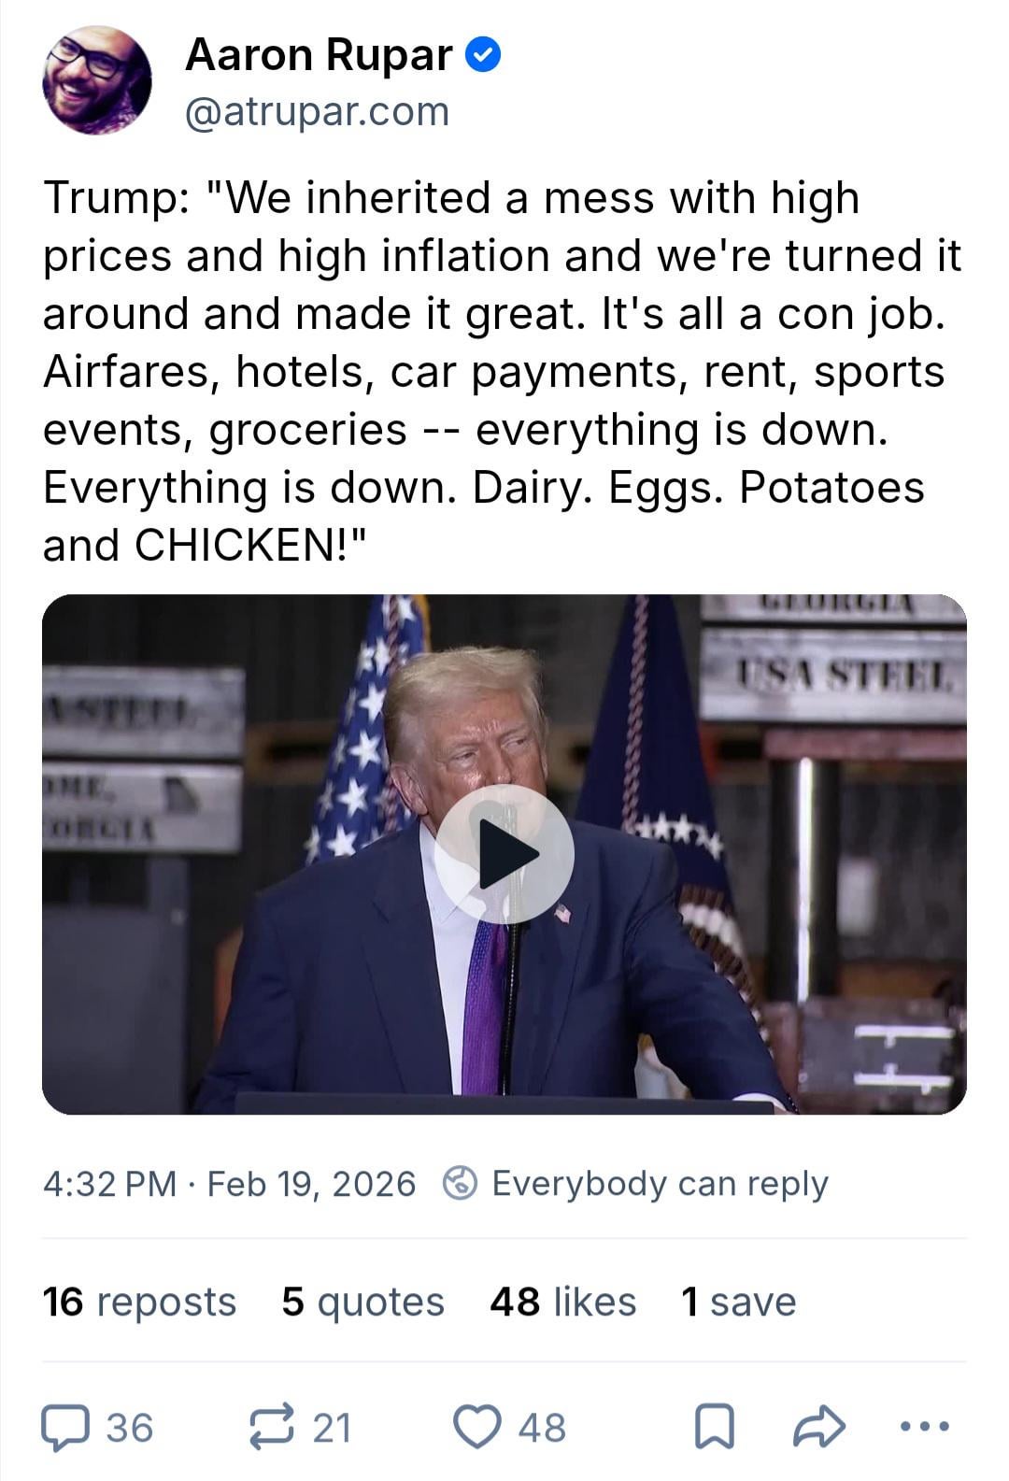This screenshot has height=1481, width=1009.
Task: Like the post with the heart icon
Action: (476, 1428)
